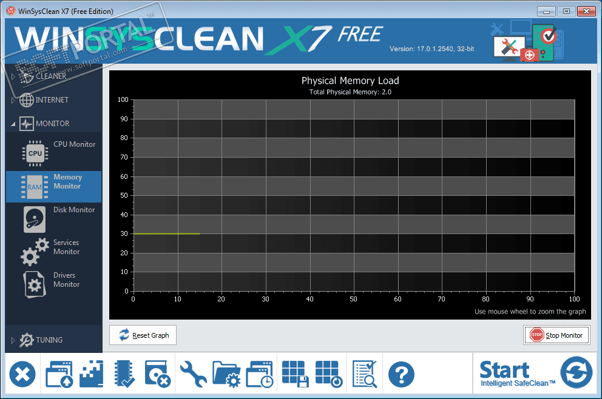
Task: Maximize the WinSysClean window
Action: pos(566,12)
